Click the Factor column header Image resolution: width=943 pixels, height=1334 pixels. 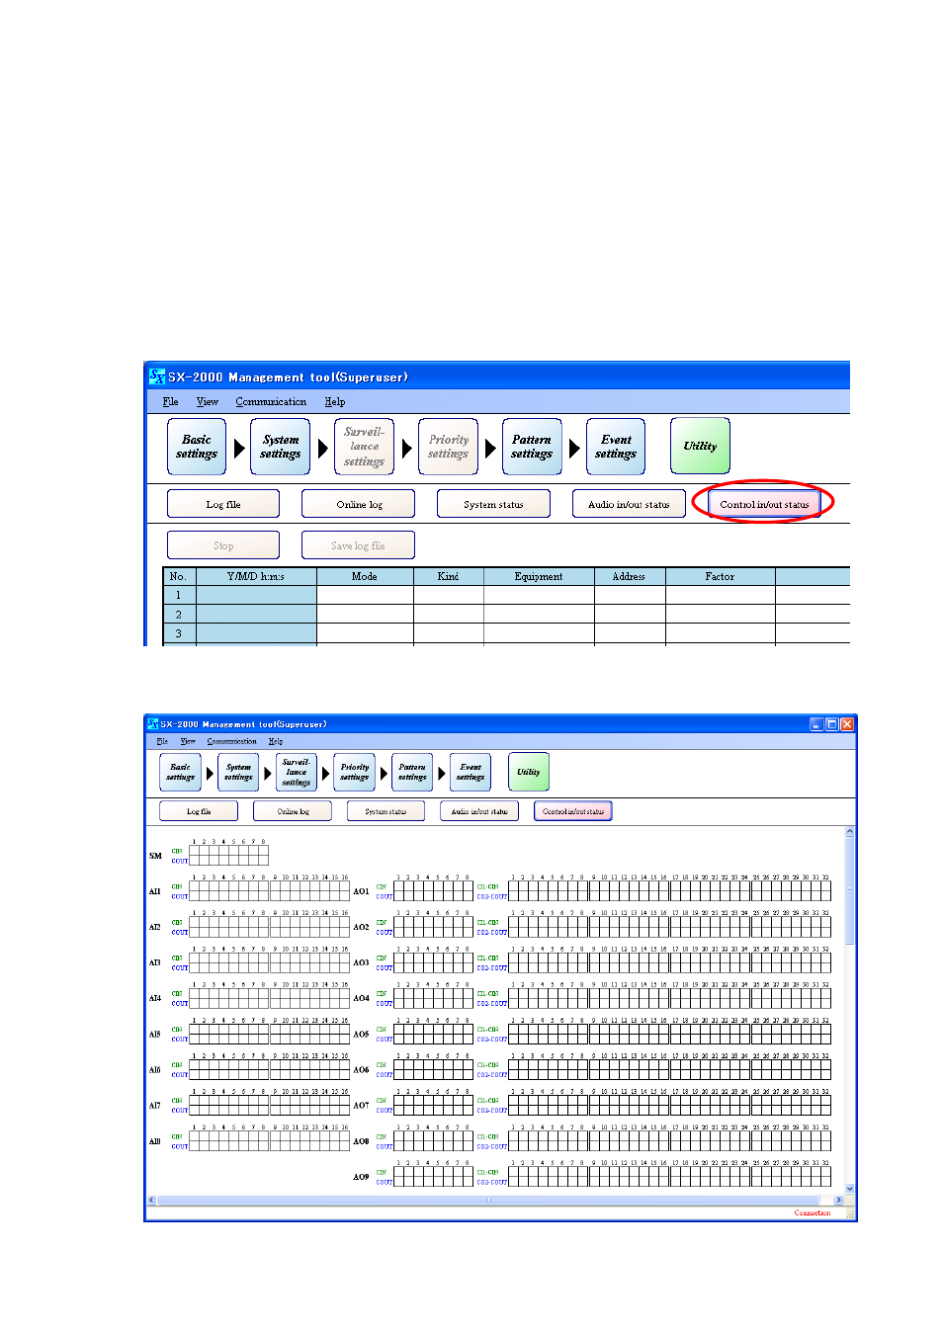click(x=721, y=577)
